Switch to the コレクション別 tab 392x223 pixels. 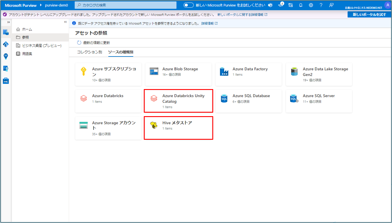[90, 52]
